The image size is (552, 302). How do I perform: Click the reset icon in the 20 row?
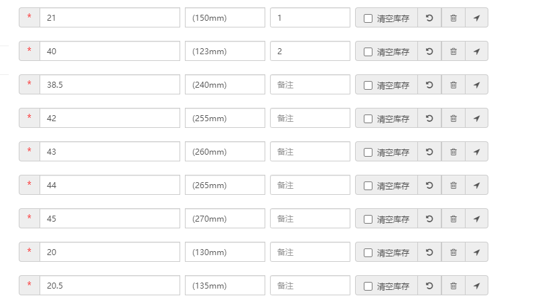[429, 252]
